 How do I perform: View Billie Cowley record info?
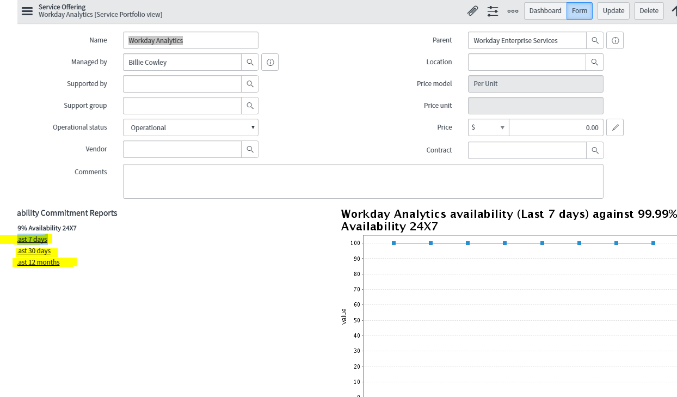[270, 62]
